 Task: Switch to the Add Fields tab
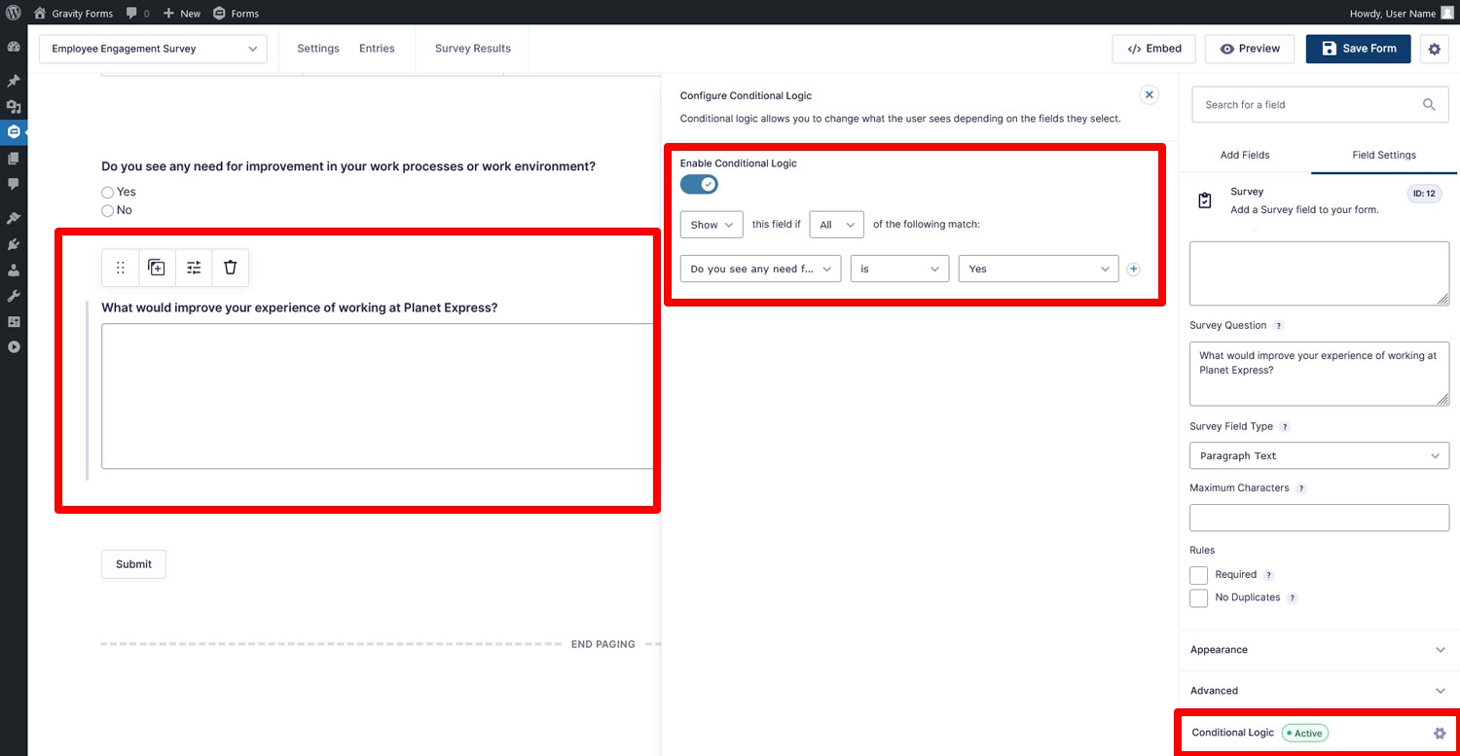1244,156
